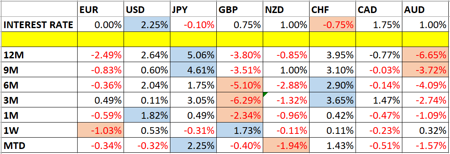Select the MTD row label cell
450x154 pixels.
[x=39, y=146]
